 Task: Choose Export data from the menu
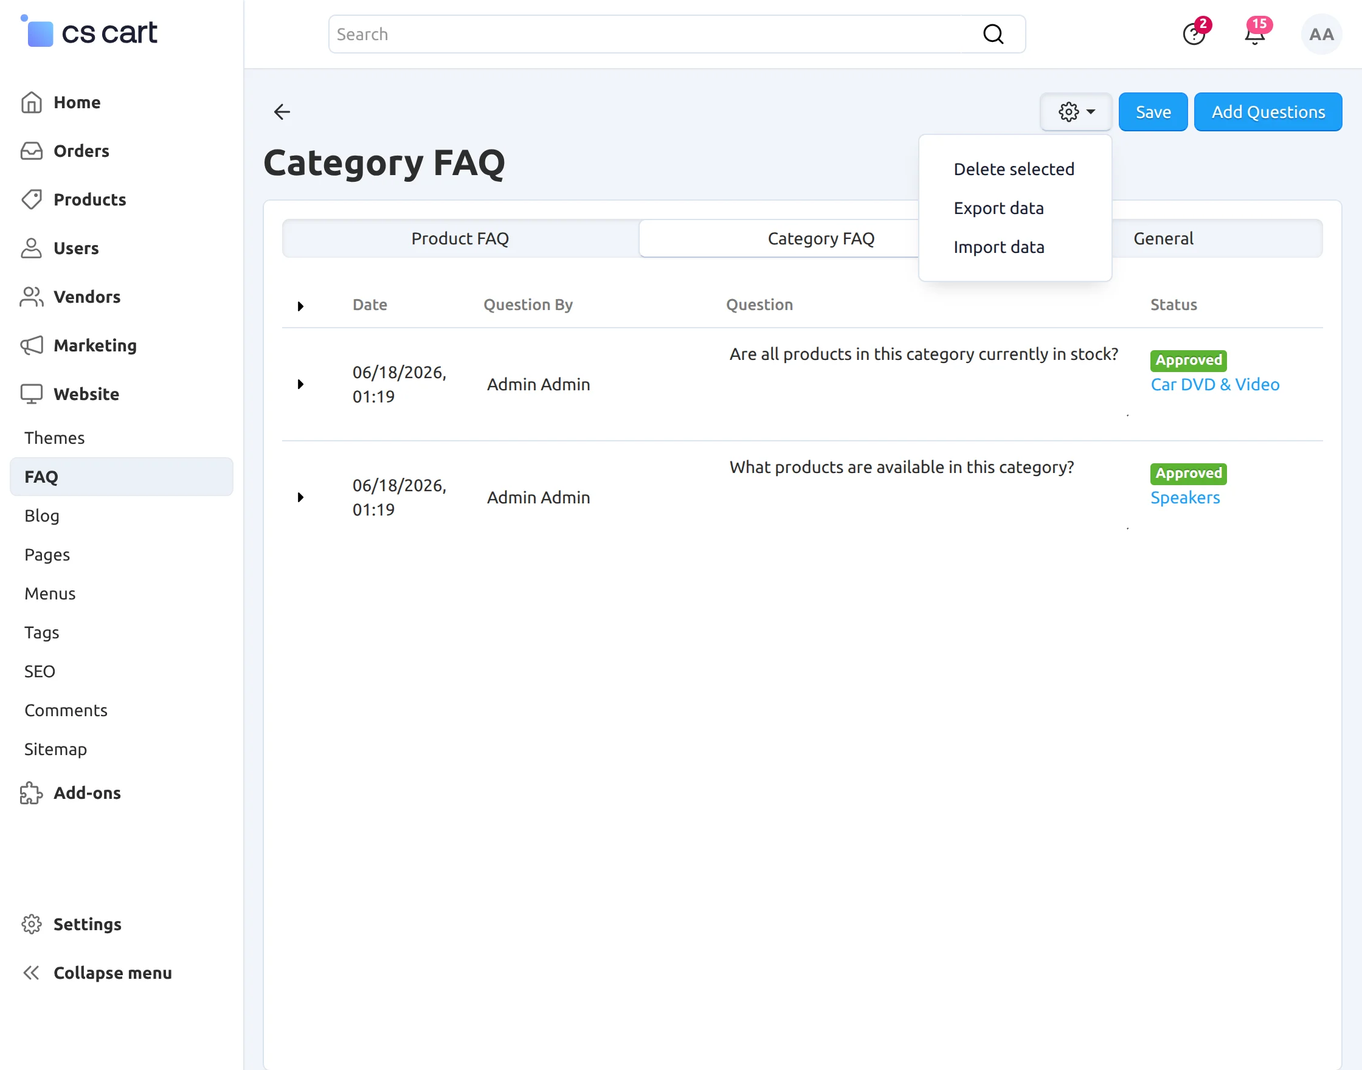(998, 208)
